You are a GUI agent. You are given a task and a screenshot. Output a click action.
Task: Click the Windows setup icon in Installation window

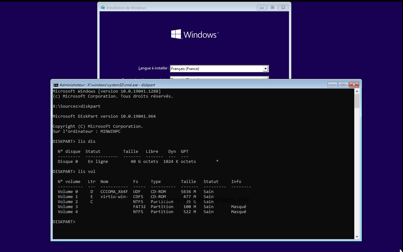coord(102,7)
